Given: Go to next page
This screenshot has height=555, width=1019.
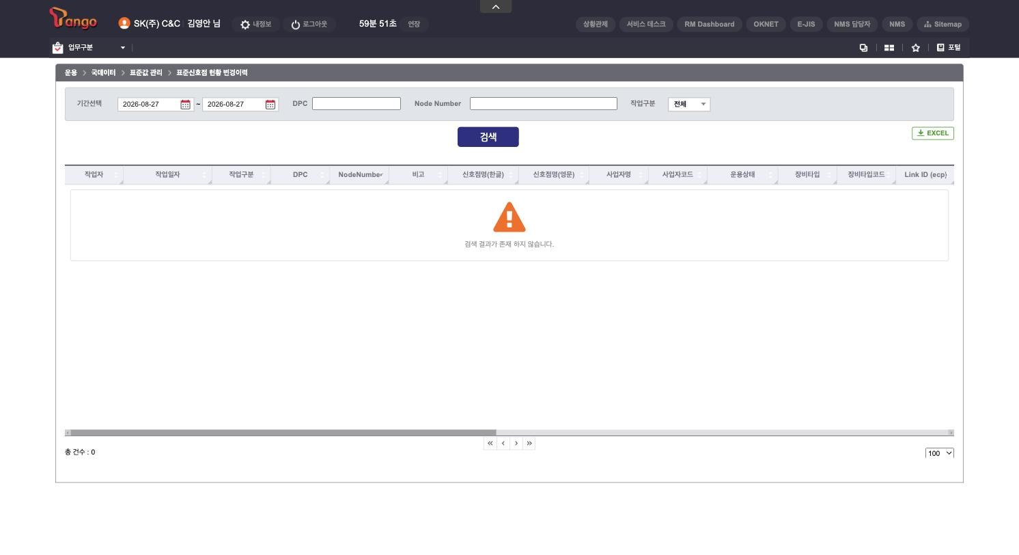Looking at the screenshot, I should point(516,444).
